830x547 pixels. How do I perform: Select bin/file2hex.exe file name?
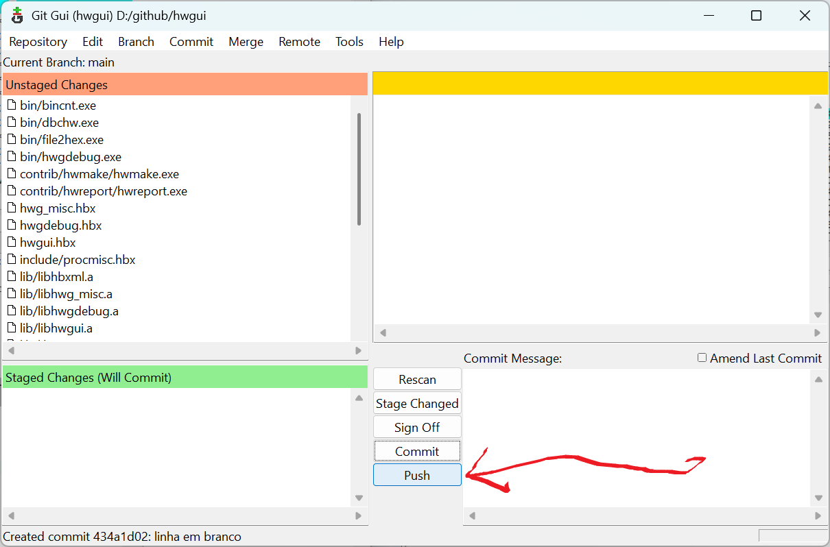coord(62,140)
